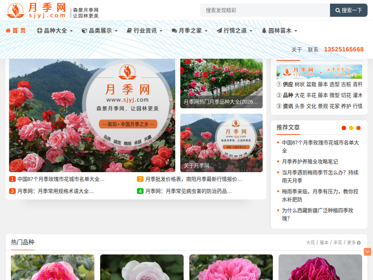Open 为什么西藏新疆广泛种植四季玫瑰 article
The image size is (373, 280).
318,214
